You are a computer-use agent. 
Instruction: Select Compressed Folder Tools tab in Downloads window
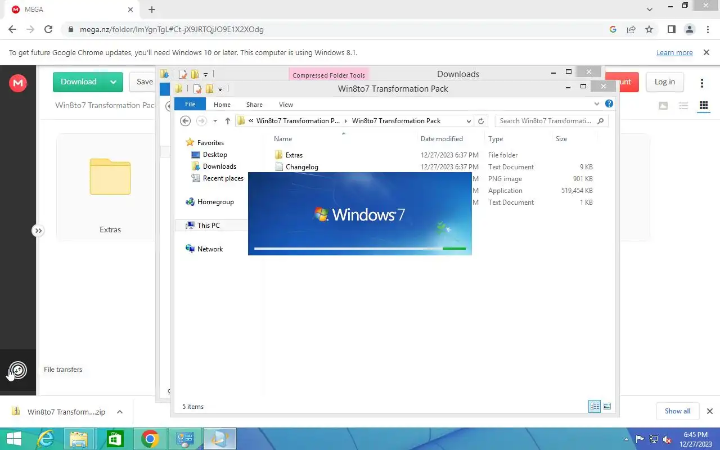328,75
